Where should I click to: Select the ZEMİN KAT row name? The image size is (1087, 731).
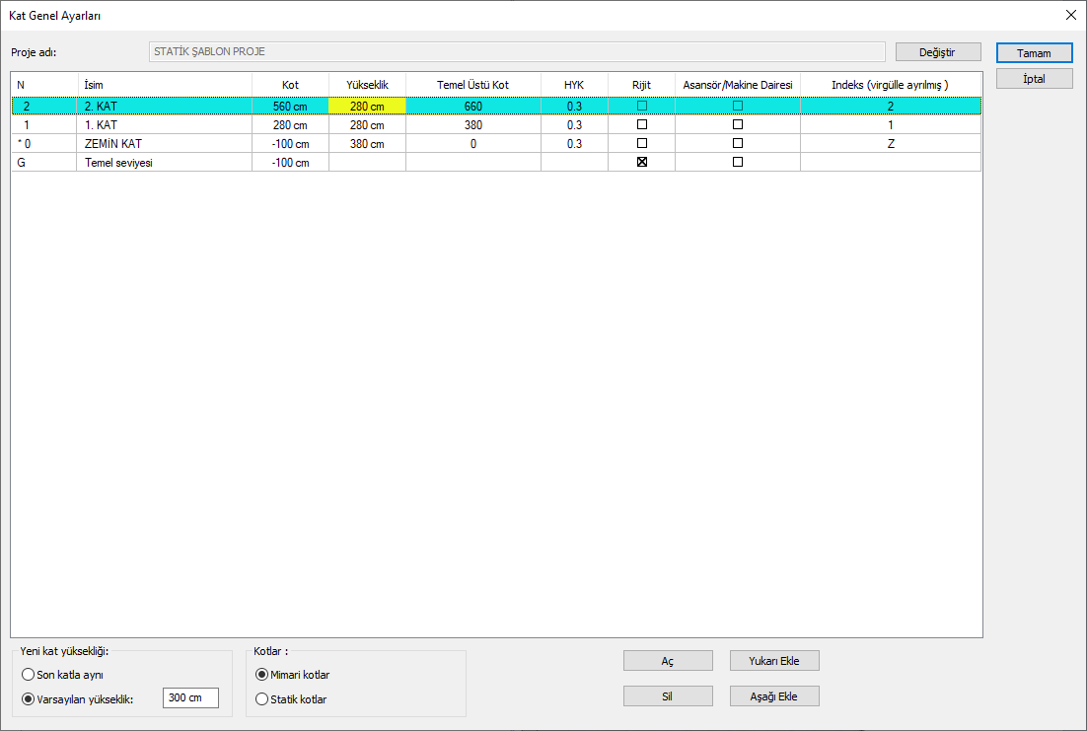[113, 144]
